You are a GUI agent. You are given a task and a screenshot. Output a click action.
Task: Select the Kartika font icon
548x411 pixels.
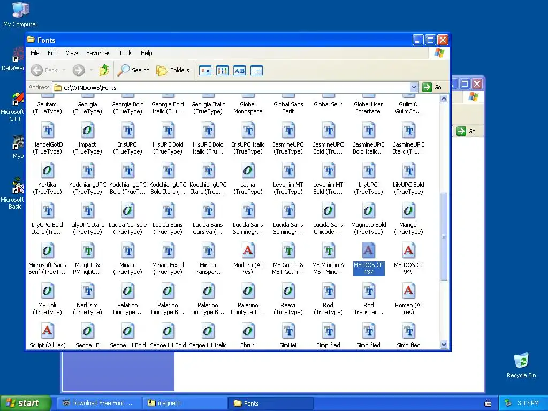tap(48, 171)
